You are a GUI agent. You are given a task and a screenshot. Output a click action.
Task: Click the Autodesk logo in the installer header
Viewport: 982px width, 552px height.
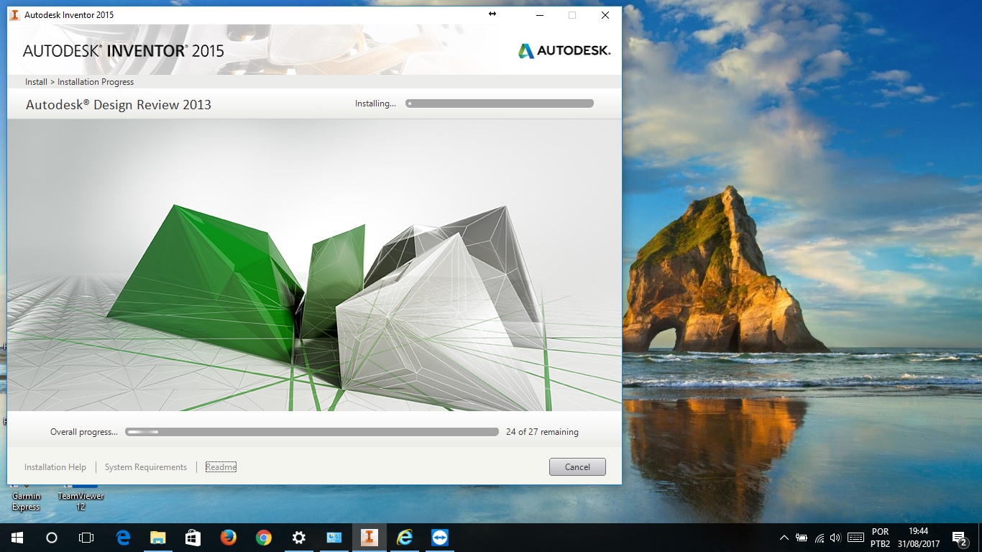click(563, 50)
